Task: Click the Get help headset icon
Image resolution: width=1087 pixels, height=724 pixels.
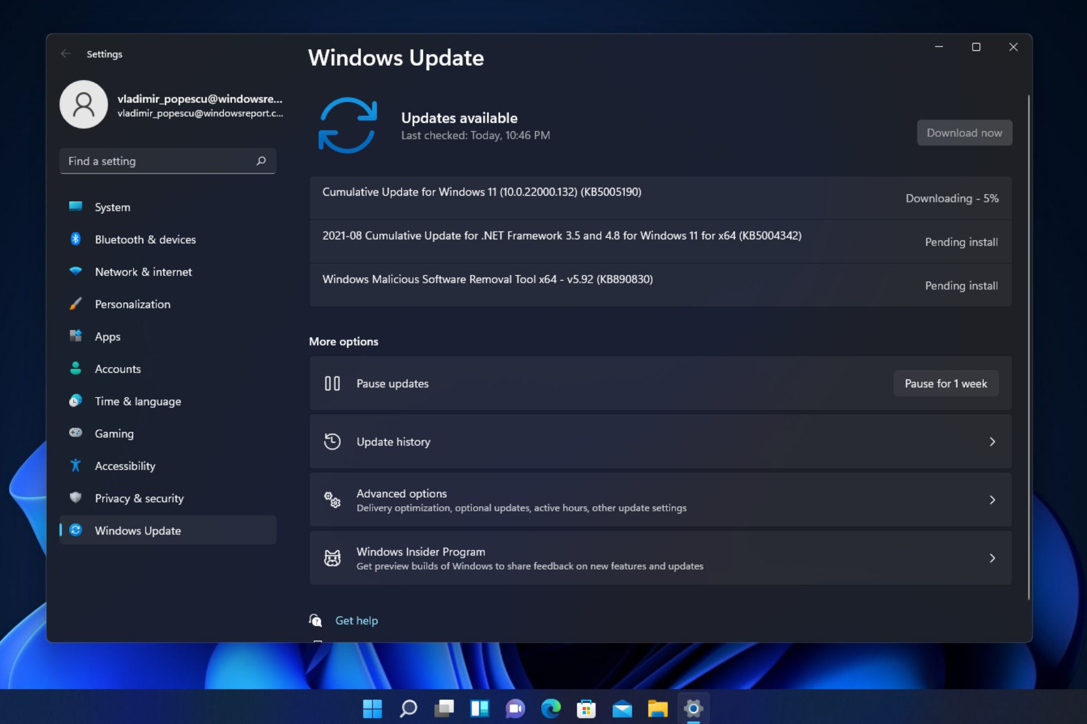Action: tap(315, 620)
